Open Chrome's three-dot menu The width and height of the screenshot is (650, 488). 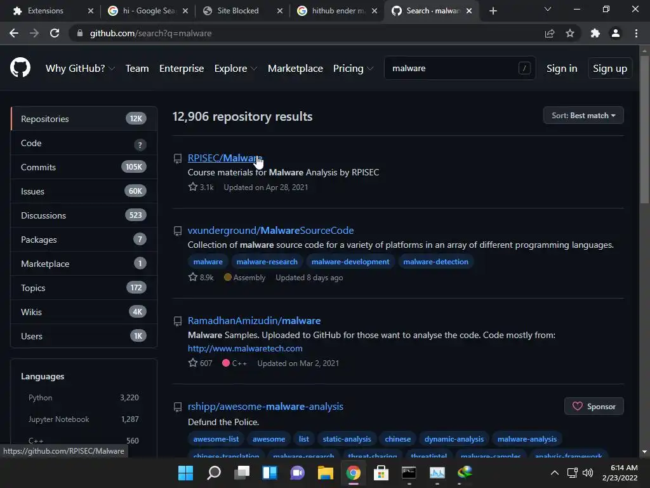click(636, 33)
